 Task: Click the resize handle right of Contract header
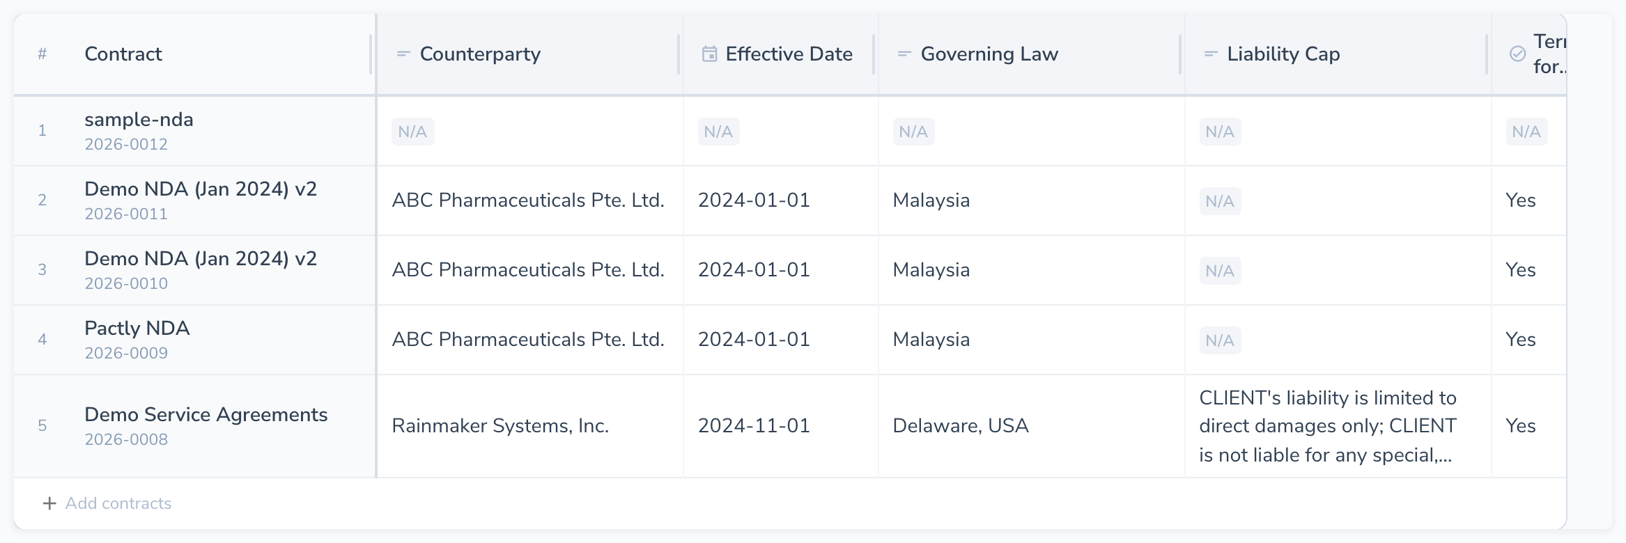click(371, 54)
